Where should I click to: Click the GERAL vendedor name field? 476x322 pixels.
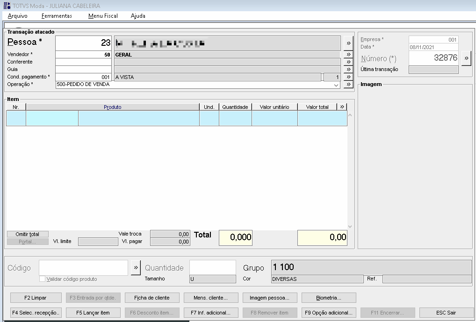click(227, 55)
